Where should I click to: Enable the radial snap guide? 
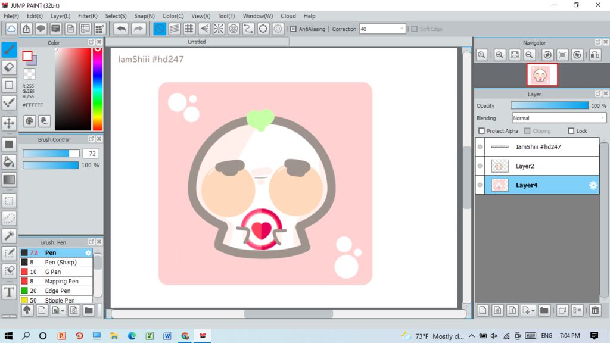pos(219,29)
